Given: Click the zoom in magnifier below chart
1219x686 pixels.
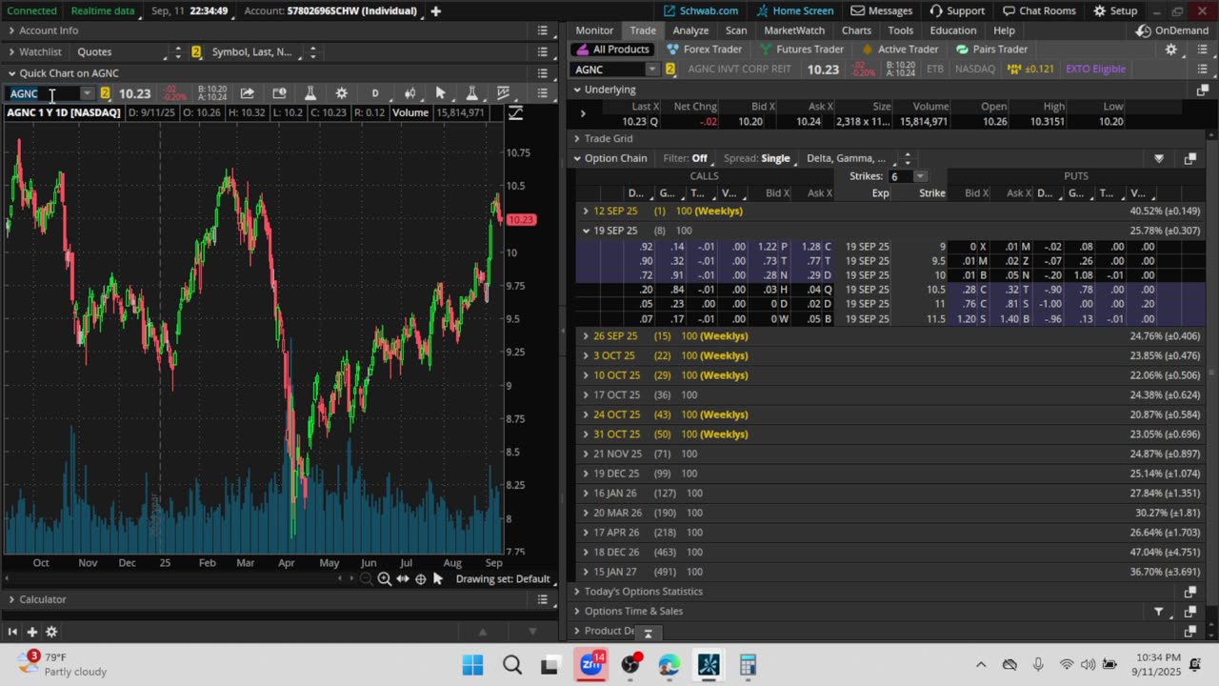Looking at the screenshot, I should pos(384,578).
